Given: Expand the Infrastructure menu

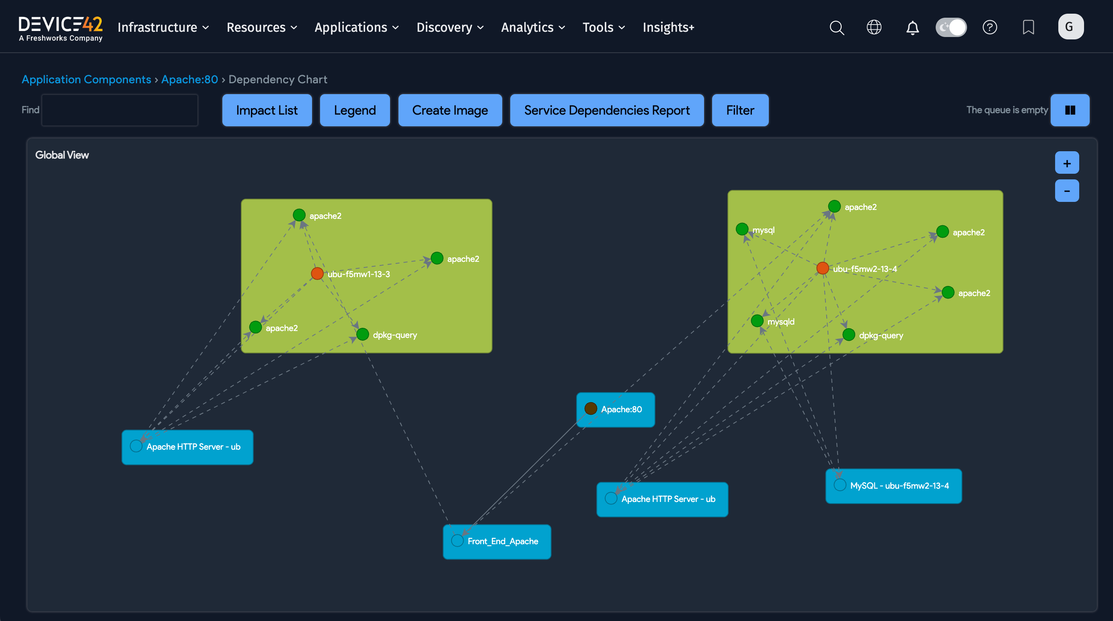Looking at the screenshot, I should point(163,27).
